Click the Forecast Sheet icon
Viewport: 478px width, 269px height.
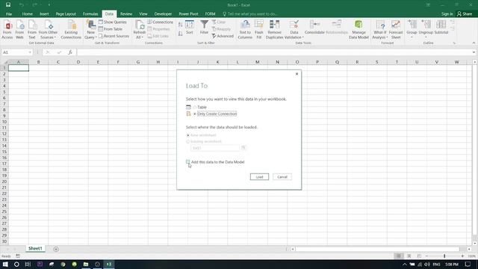[x=396, y=29]
